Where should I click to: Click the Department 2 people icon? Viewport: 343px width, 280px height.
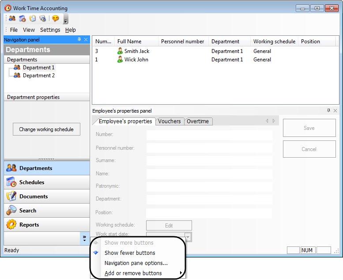(17, 76)
